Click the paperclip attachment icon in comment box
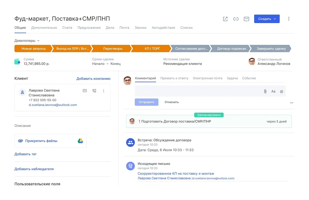This screenshot has width=309, height=200. 265,91
